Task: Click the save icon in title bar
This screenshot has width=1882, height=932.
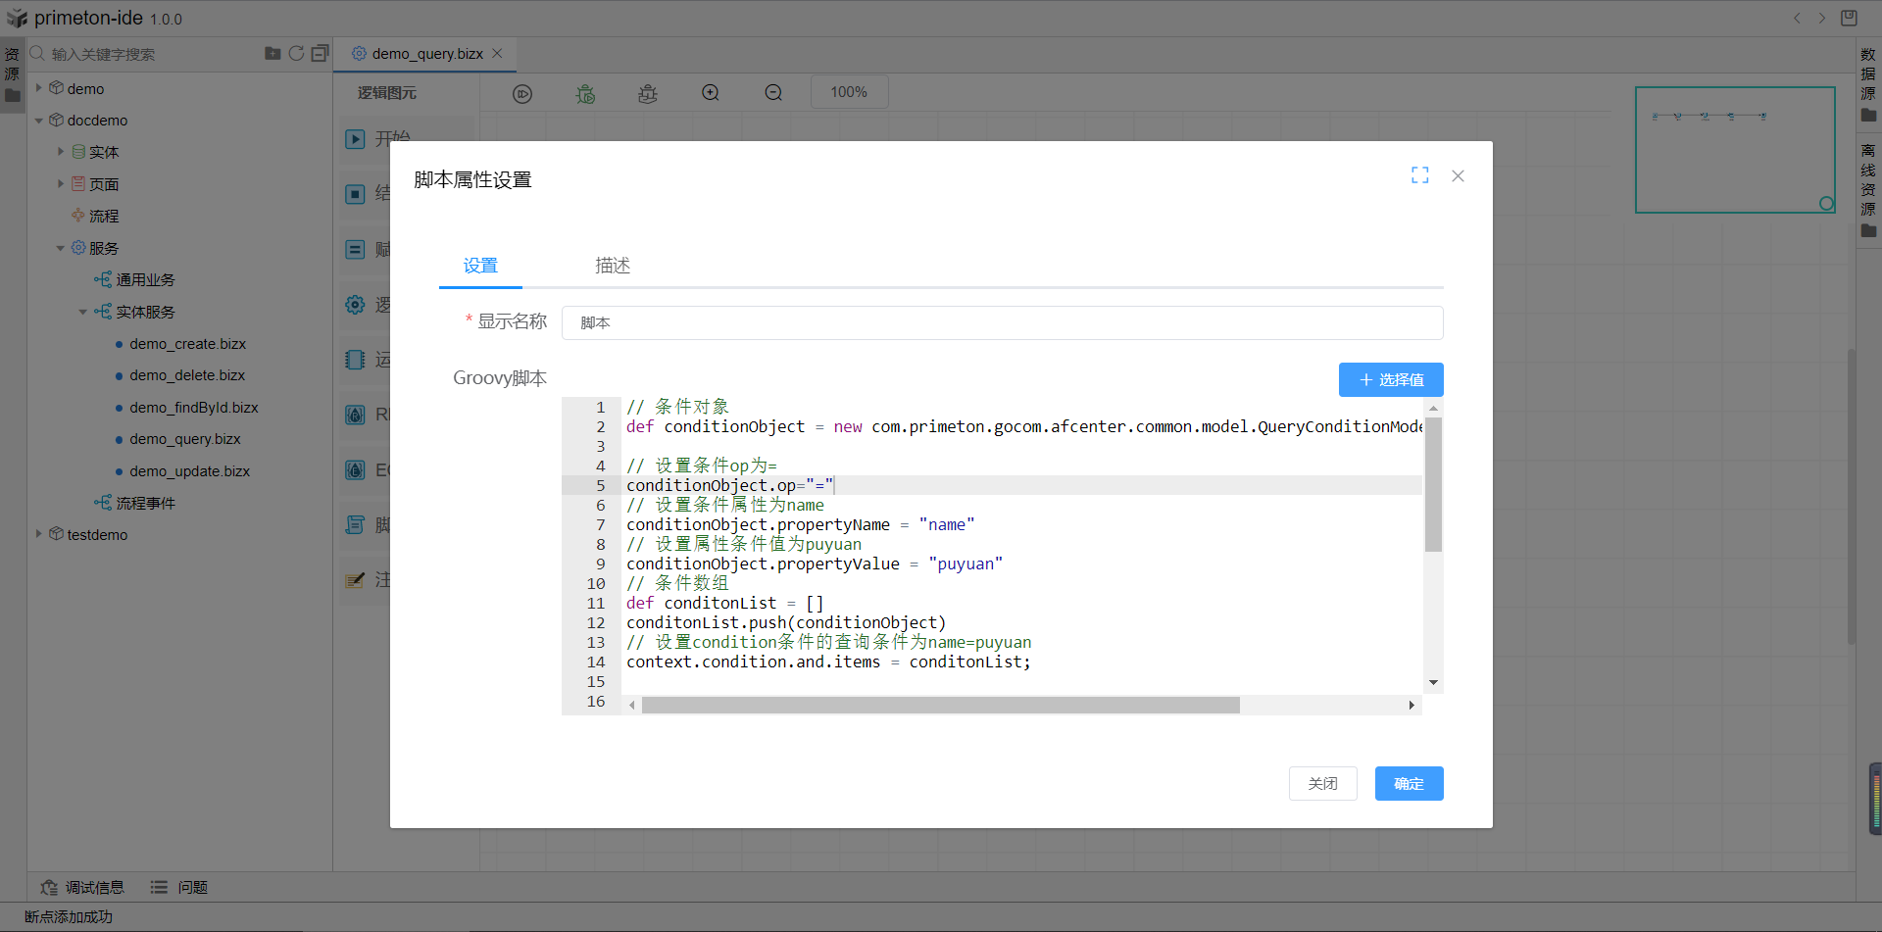Action: pyautogui.click(x=1849, y=18)
